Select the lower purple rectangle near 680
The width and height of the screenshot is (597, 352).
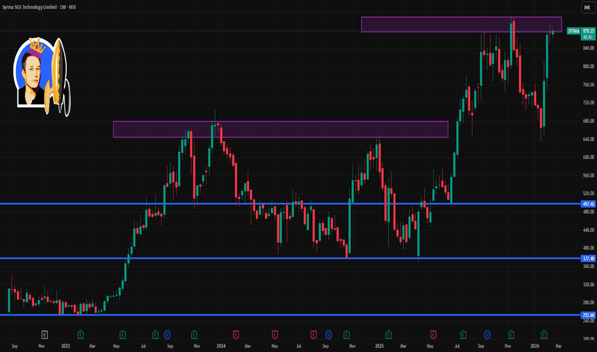click(281, 129)
